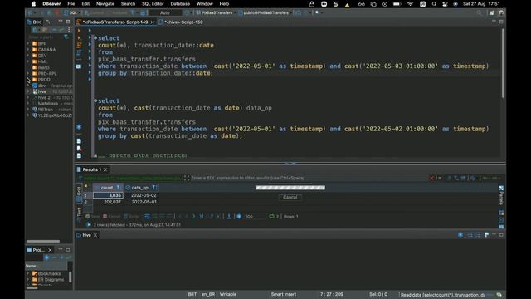Screen dimensions: 531x299
Task: Click the red remove filter icon
Action: pyautogui.click(x=431, y=178)
